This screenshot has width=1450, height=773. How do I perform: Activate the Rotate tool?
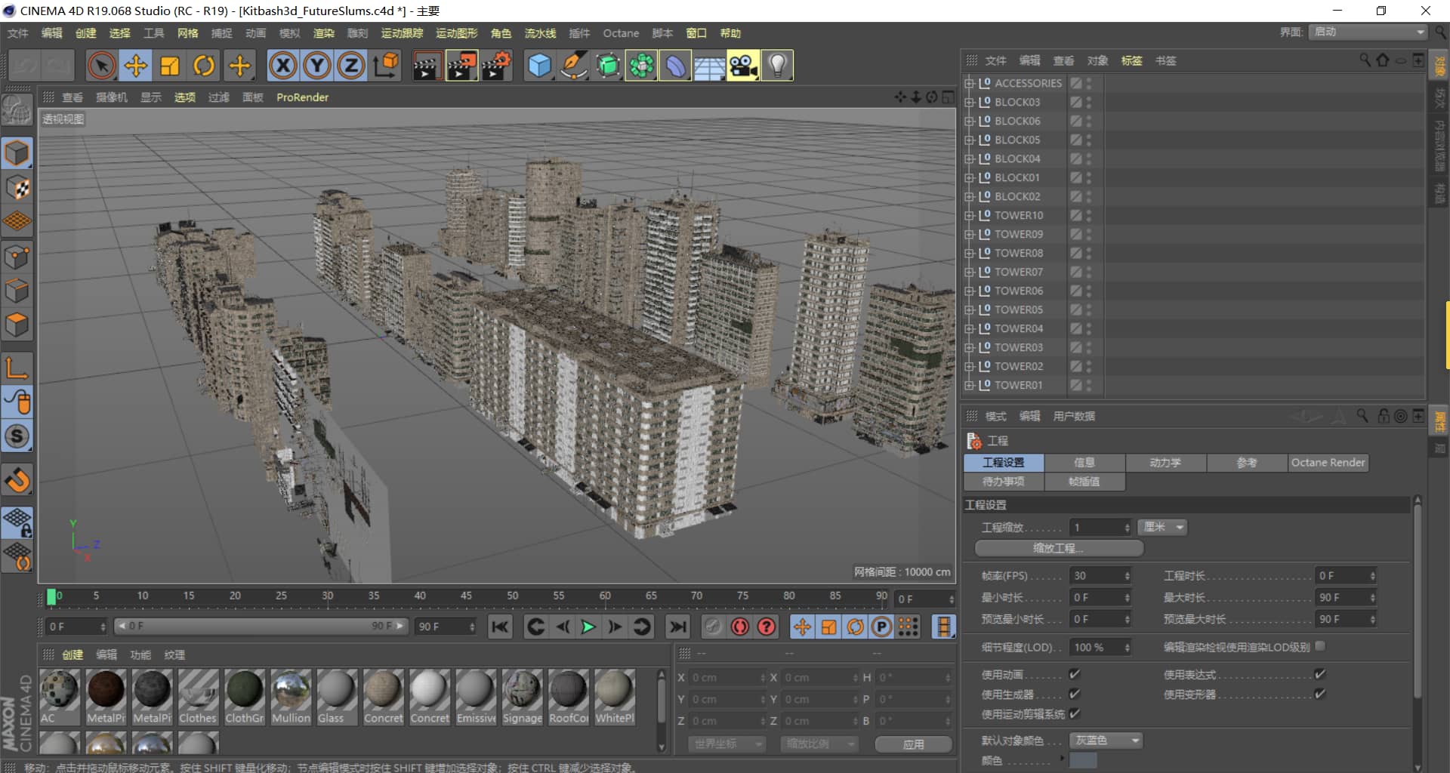pos(204,66)
